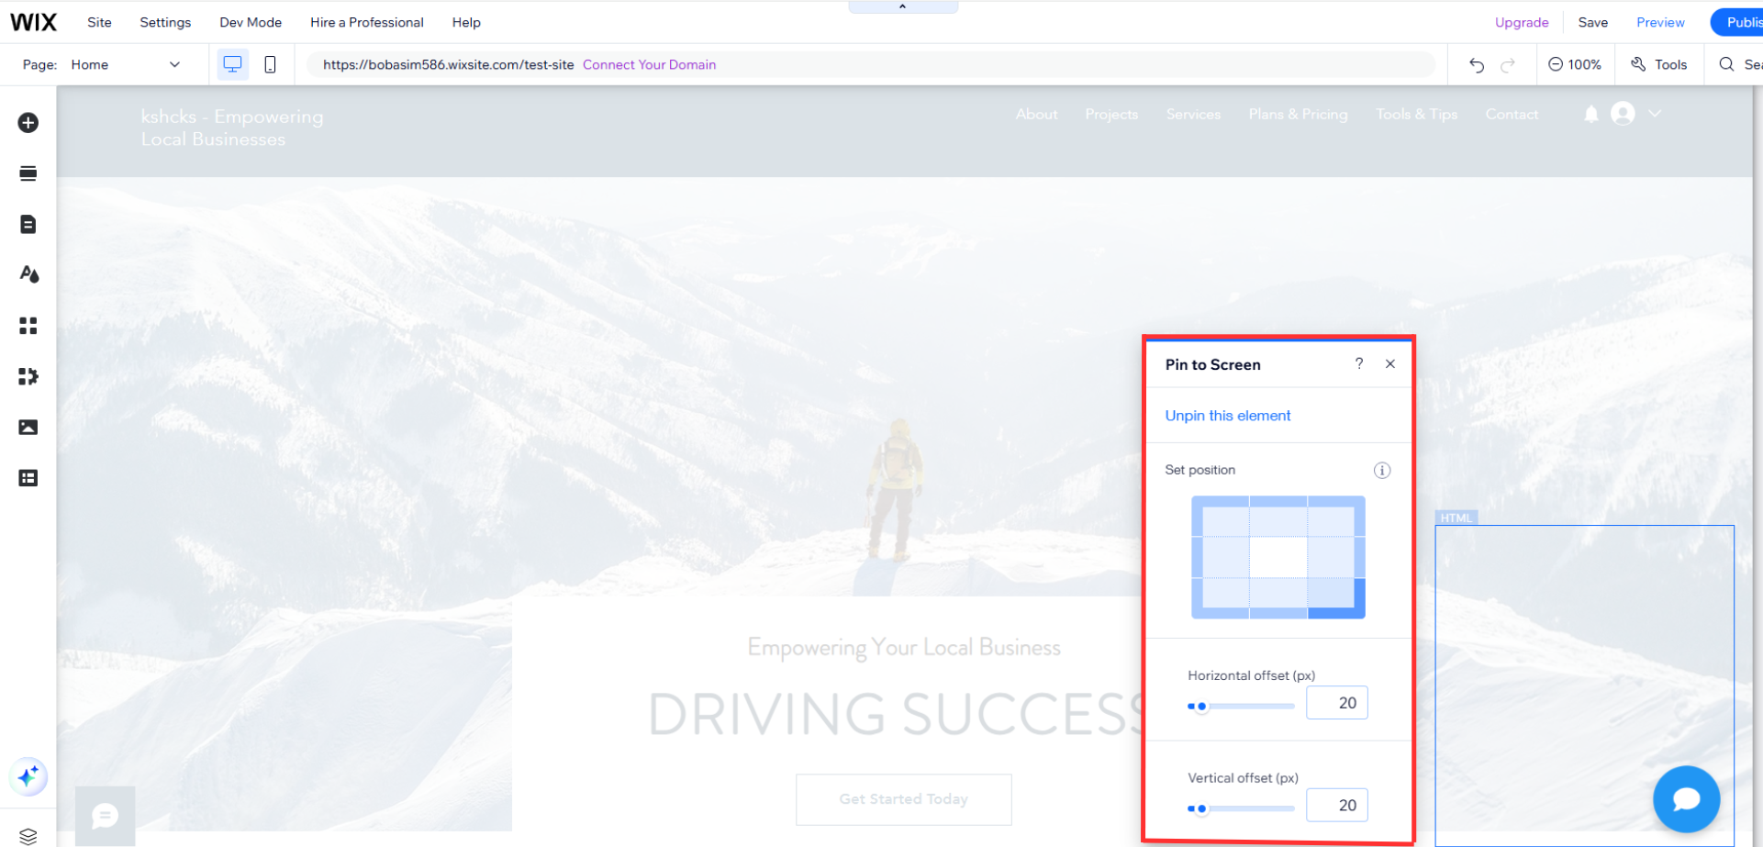Image resolution: width=1763 pixels, height=847 pixels.
Task: Open the AI assistant sparkle icon
Action: 28,776
